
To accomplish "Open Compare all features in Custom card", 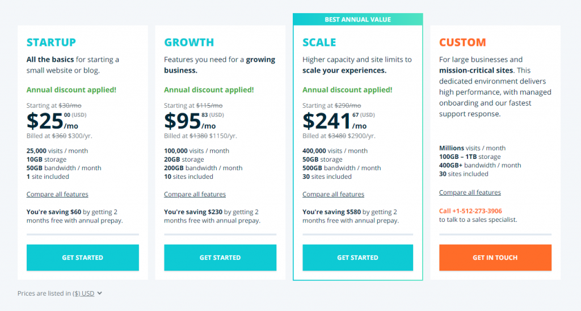I will pyautogui.click(x=470, y=193).
